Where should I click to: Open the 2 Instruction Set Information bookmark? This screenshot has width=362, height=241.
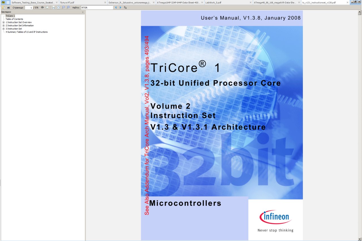click(20, 25)
